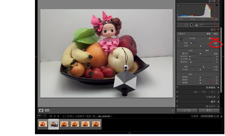Viewport: 225px width, 136px height.
Task: Toggle shadow clipping triangle in histogram
Action: click(179, 5)
